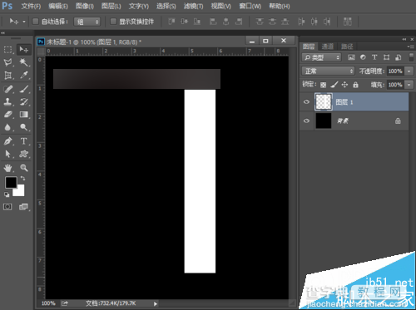
Task: Click align top edges button
Action: [x=171, y=22]
